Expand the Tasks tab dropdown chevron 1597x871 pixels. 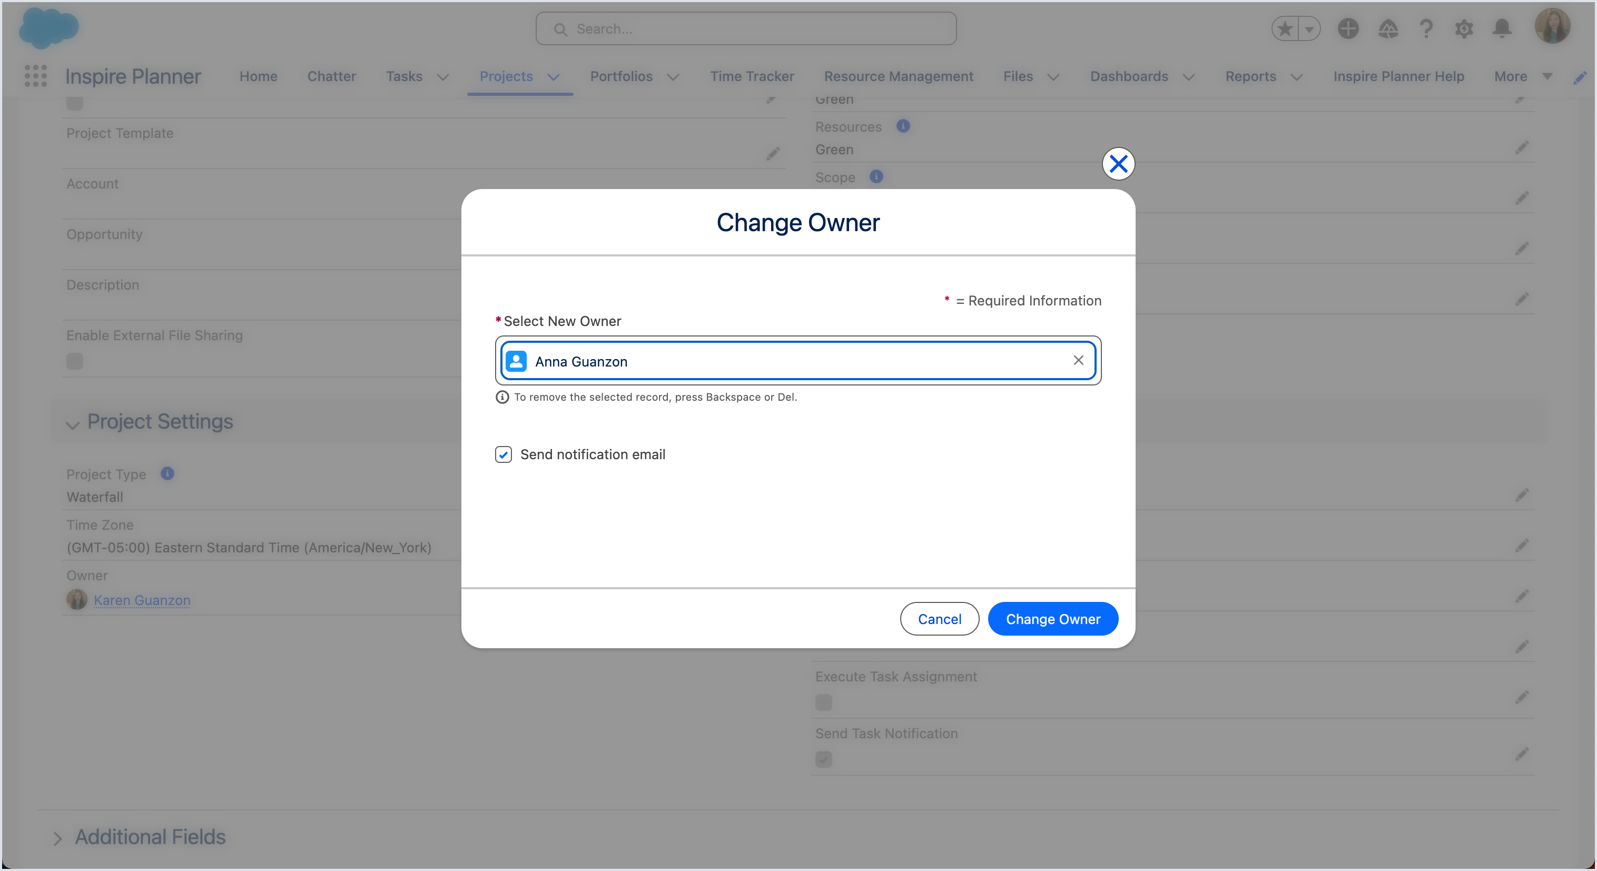click(x=442, y=77)
